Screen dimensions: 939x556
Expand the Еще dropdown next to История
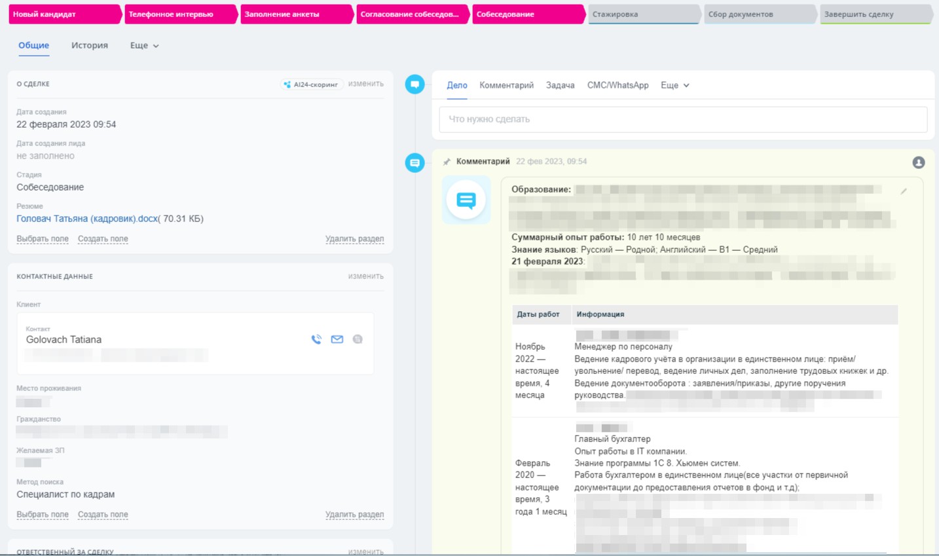[x=144, y=46]
